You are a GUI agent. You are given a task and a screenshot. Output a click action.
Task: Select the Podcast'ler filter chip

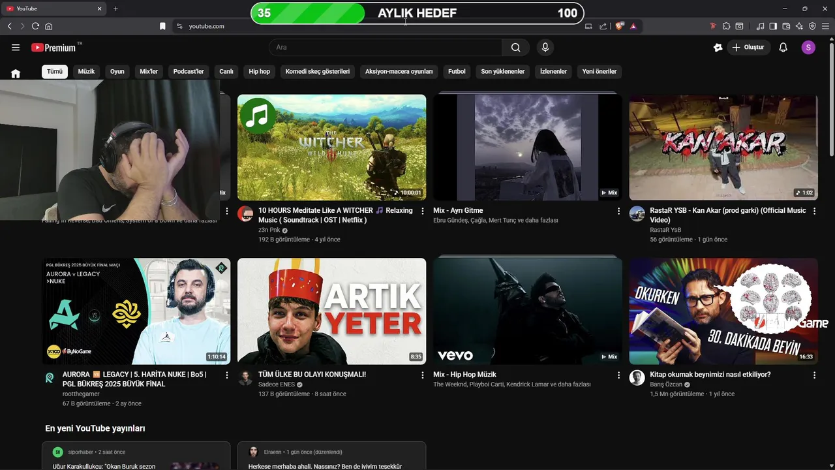(189, 71)
